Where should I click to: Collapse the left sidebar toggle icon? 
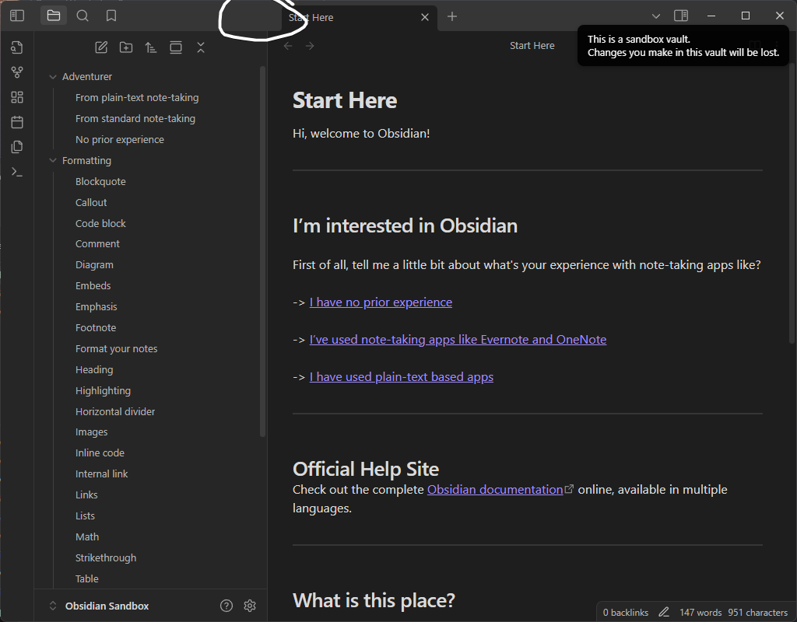point(17,16)
